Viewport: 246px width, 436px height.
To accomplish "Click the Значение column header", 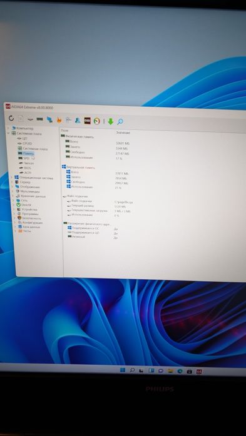I will click(123, 132).
